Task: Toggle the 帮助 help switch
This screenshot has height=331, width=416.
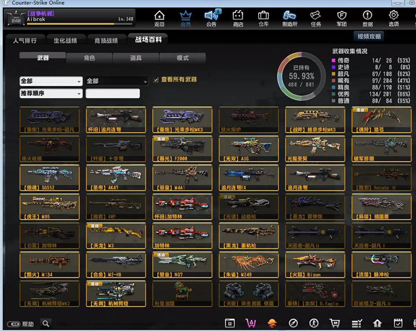Action: pyautogui.click(x=14, y=324)
